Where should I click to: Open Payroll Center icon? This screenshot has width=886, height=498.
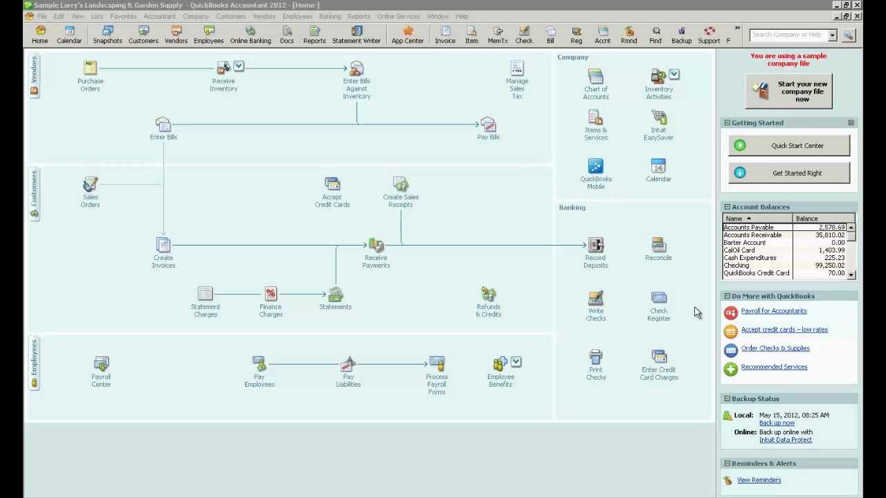101,364
